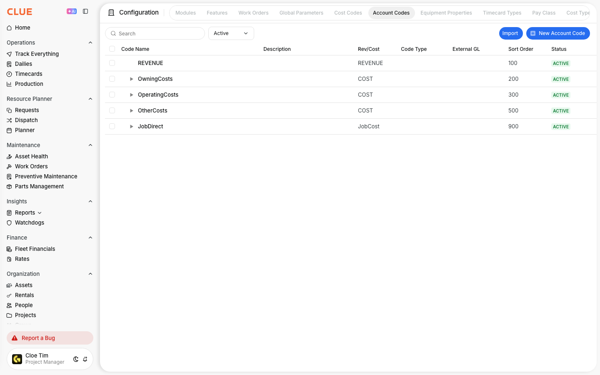This screenshot has height=375, width=600.
Task: Open the Active status filter dropdown
Action: pyautogui.click(x=231, y=33)
